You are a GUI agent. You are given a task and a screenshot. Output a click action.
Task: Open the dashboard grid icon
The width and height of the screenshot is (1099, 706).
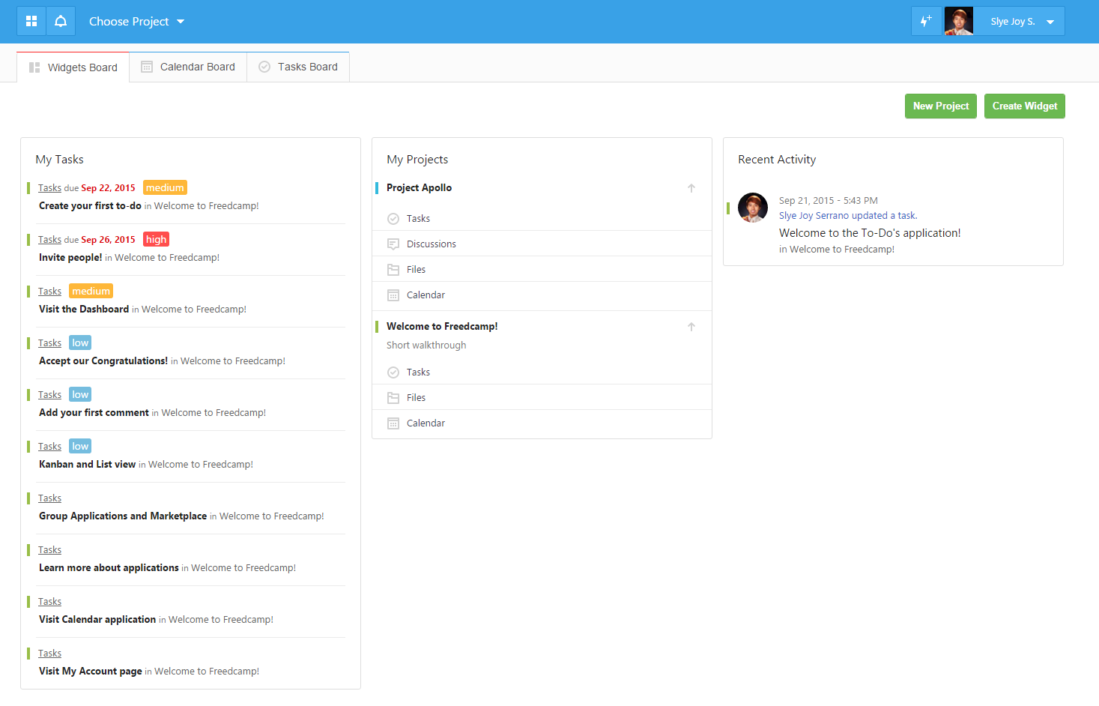pos(31,21)
